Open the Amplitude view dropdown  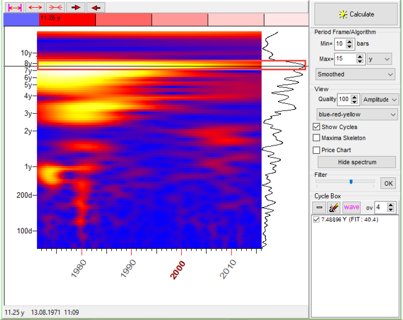point(380,99)
